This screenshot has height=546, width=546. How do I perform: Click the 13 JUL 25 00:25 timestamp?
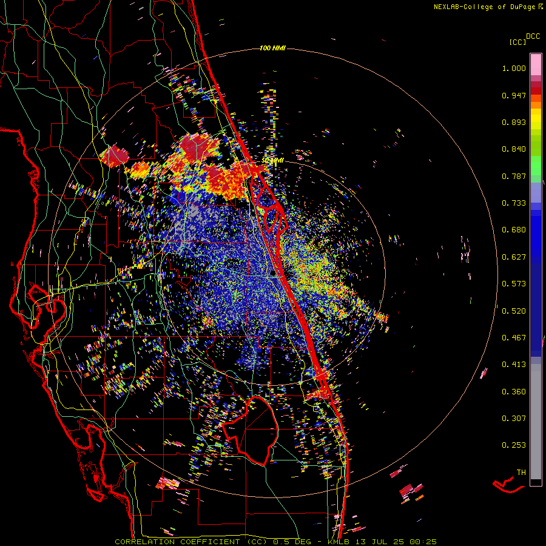click(395, 542)
